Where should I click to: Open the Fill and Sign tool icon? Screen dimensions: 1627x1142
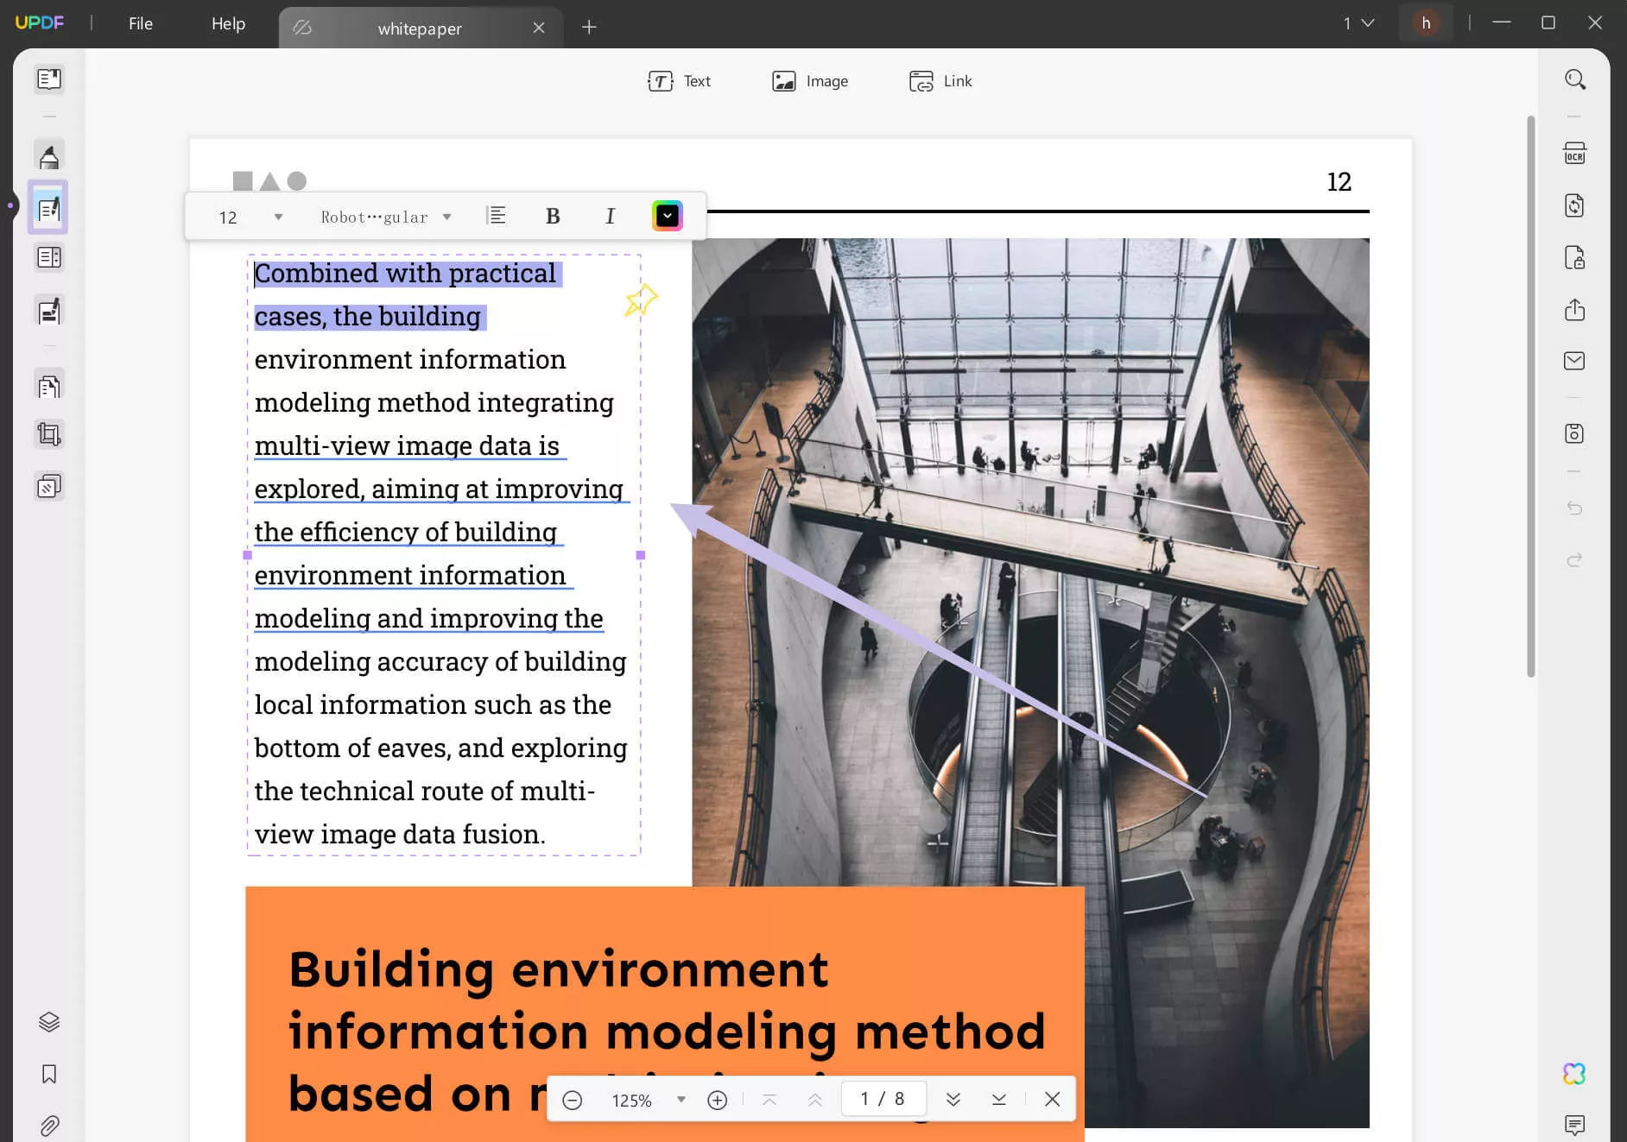tap(49, 311)
